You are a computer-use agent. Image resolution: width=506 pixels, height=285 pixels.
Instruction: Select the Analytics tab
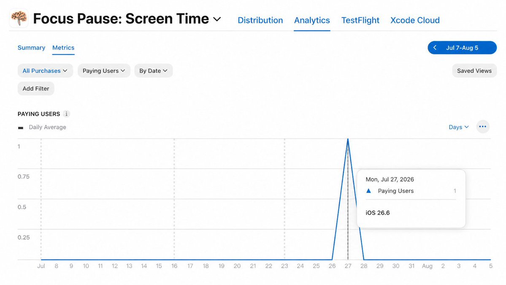(x=312, y=20)
